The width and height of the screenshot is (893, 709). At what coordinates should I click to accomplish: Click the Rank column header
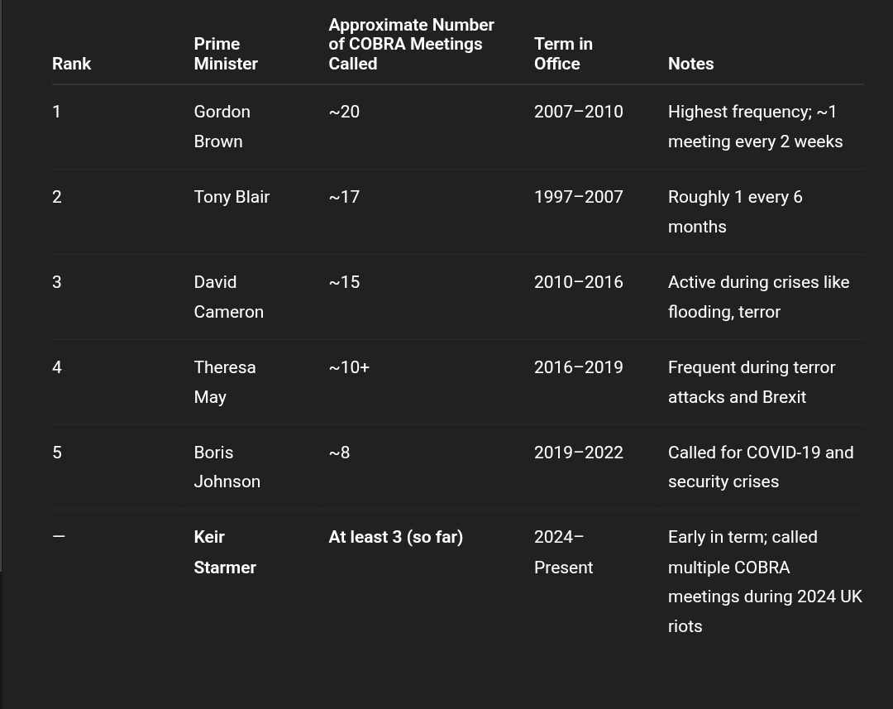71,64
